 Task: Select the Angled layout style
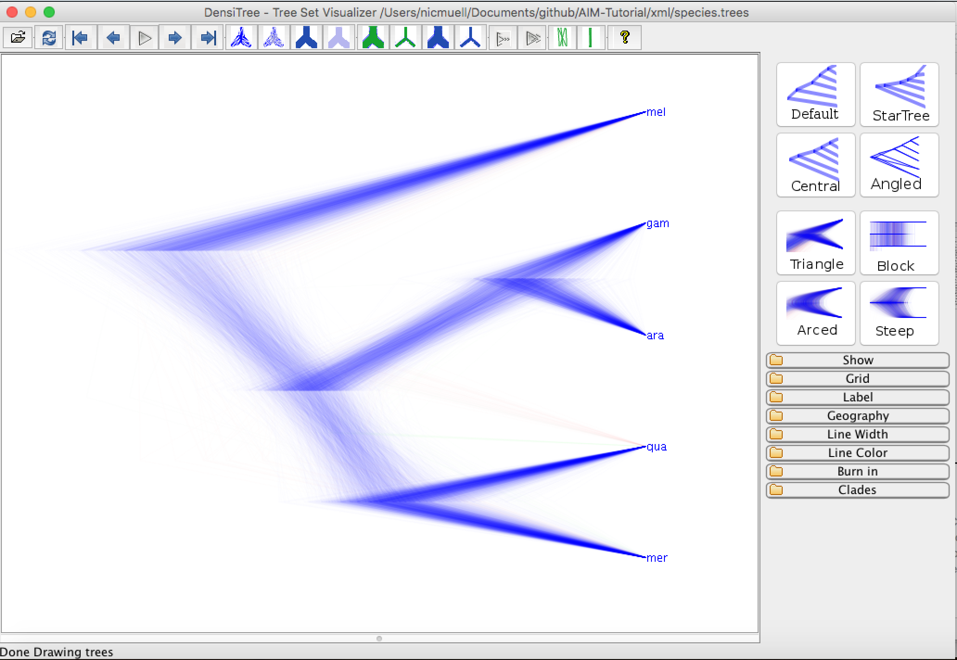(x=900, y=165)
